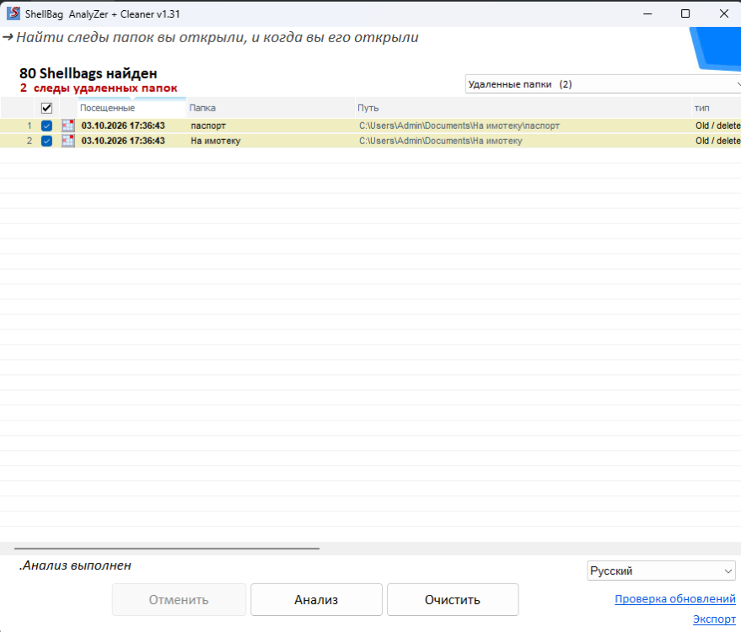Sort by the тип column header
Viewport: 741px width, 632px height.
tap(717, 108)
